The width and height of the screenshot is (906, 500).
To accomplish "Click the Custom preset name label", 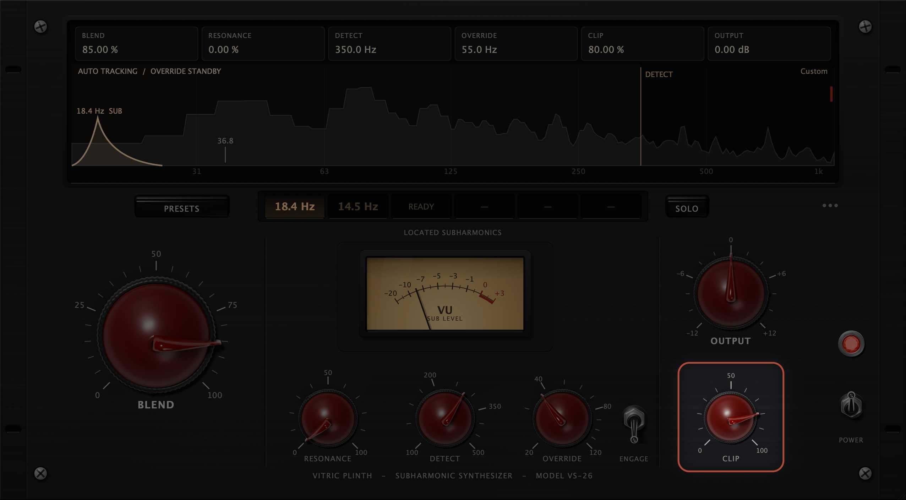I will click(x=814, y=71).
